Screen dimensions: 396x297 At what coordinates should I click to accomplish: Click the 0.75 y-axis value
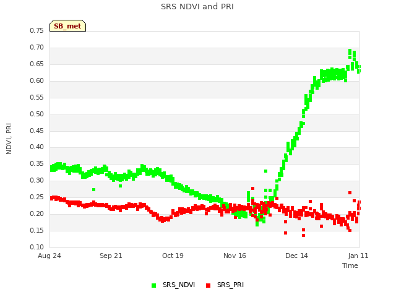[x=37, y=31]
